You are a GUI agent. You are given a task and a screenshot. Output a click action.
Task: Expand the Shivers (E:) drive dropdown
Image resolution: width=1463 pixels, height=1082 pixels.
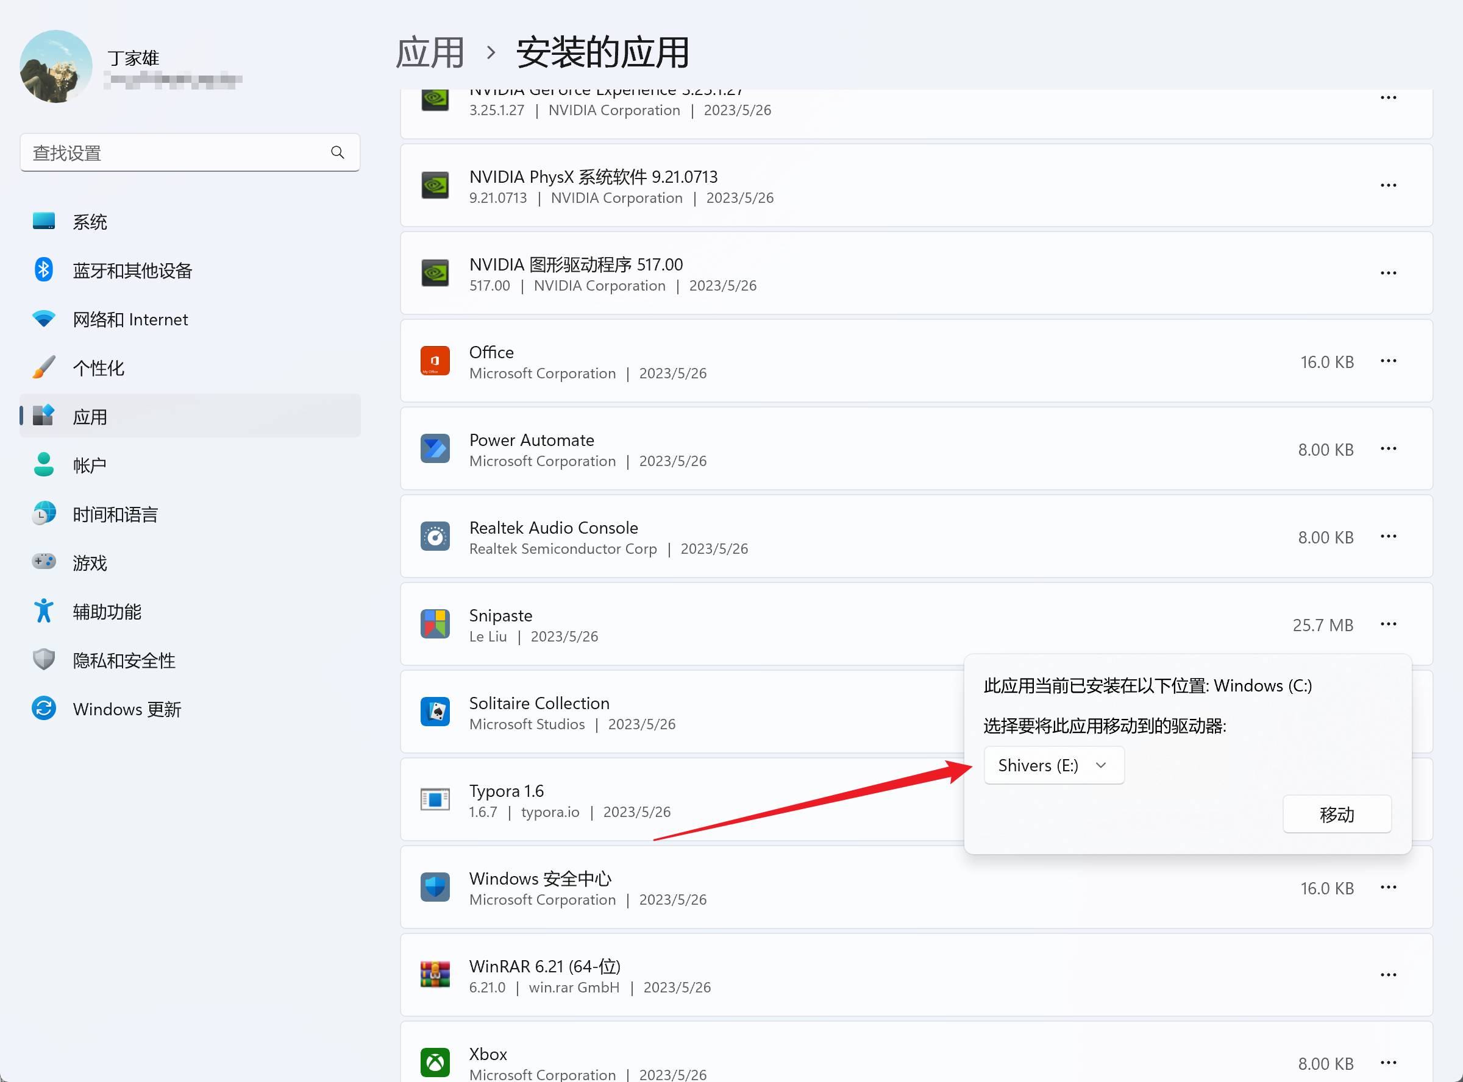[1054, 765]
